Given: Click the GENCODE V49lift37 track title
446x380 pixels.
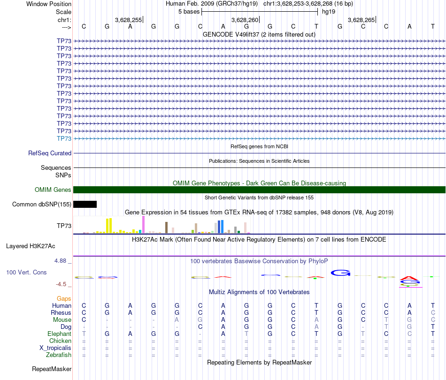Looking at the screenshot, I should [259, 34].
